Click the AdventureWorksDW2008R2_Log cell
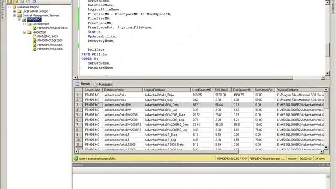The height and width of the screenshot is (189, 336). tap(167, 130)
